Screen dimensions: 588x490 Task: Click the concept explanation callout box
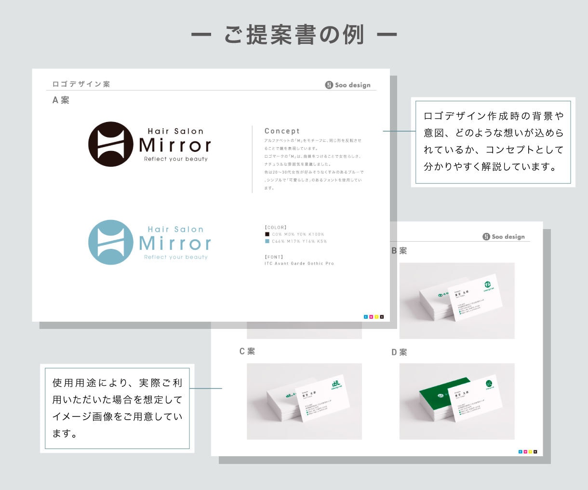493,142
